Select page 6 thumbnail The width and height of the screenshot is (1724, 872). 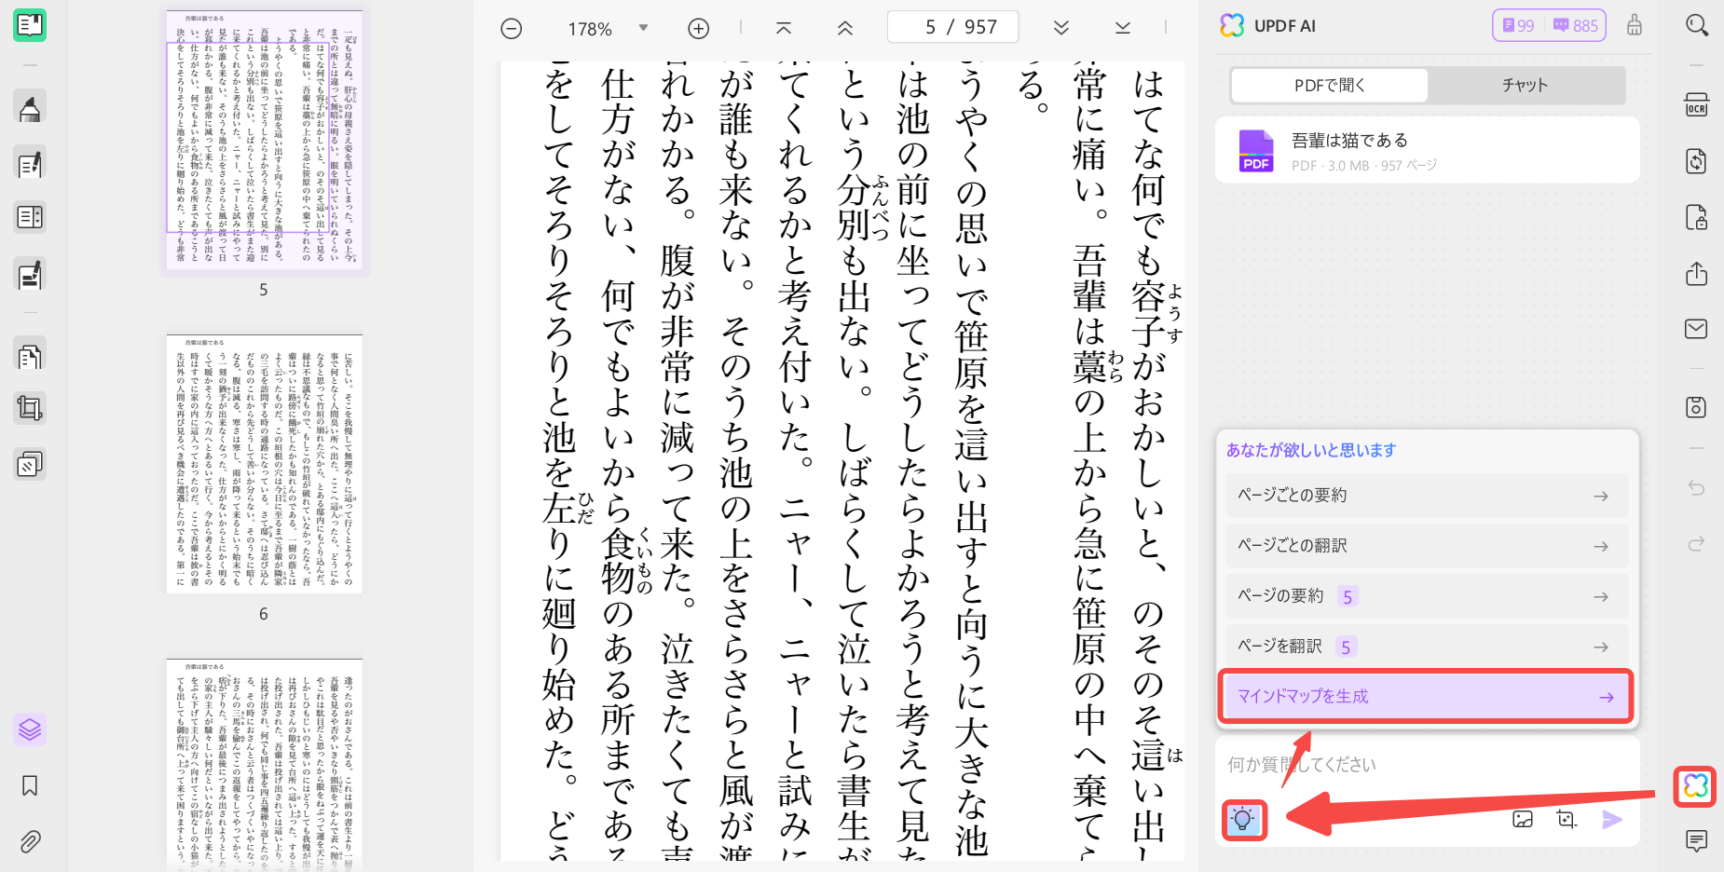pos(264,465)
